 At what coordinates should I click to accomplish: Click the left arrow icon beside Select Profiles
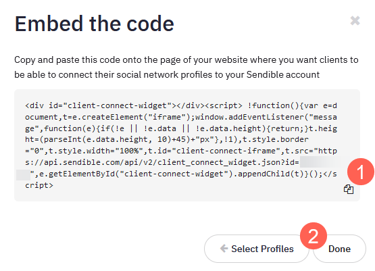224,249
